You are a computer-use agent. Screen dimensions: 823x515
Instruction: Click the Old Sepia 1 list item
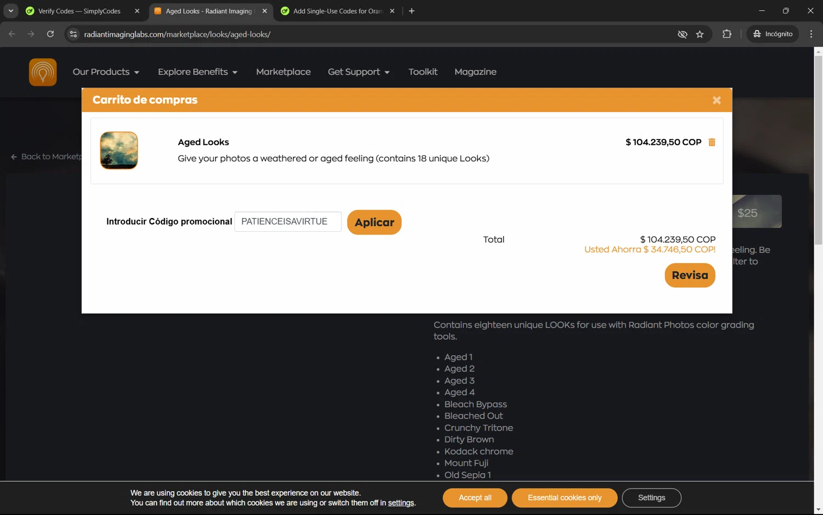(467, 475)
